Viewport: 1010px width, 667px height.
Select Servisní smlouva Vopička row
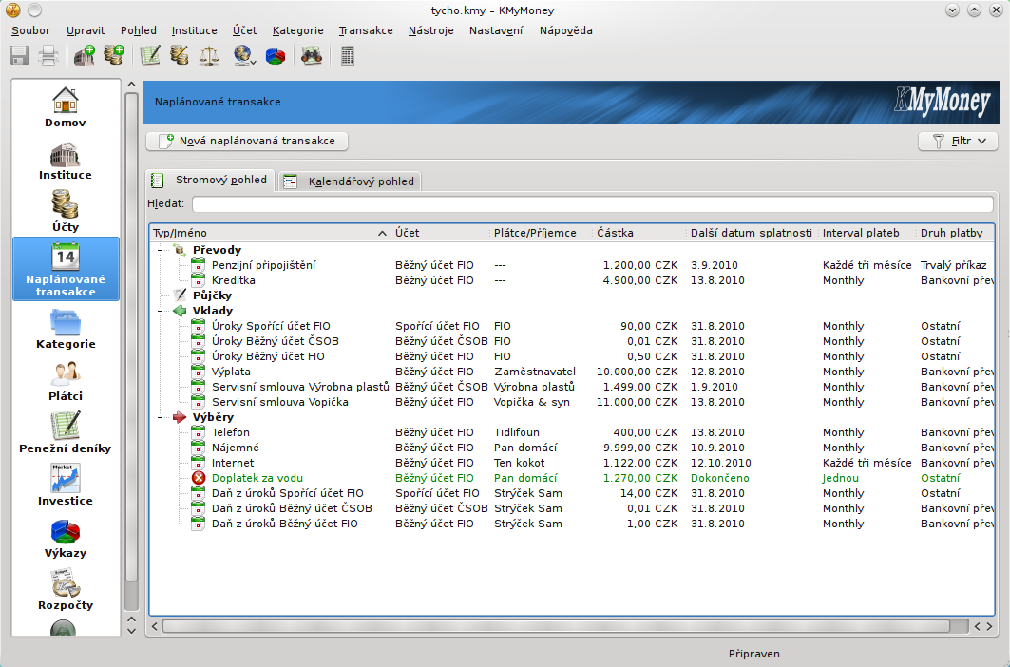572,402
